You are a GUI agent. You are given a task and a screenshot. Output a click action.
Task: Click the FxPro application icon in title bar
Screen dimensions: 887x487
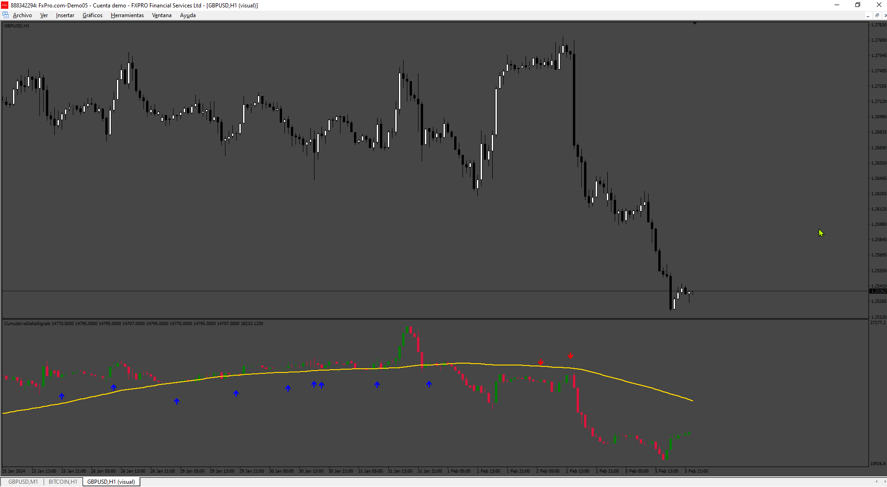[x=5, y=5]
